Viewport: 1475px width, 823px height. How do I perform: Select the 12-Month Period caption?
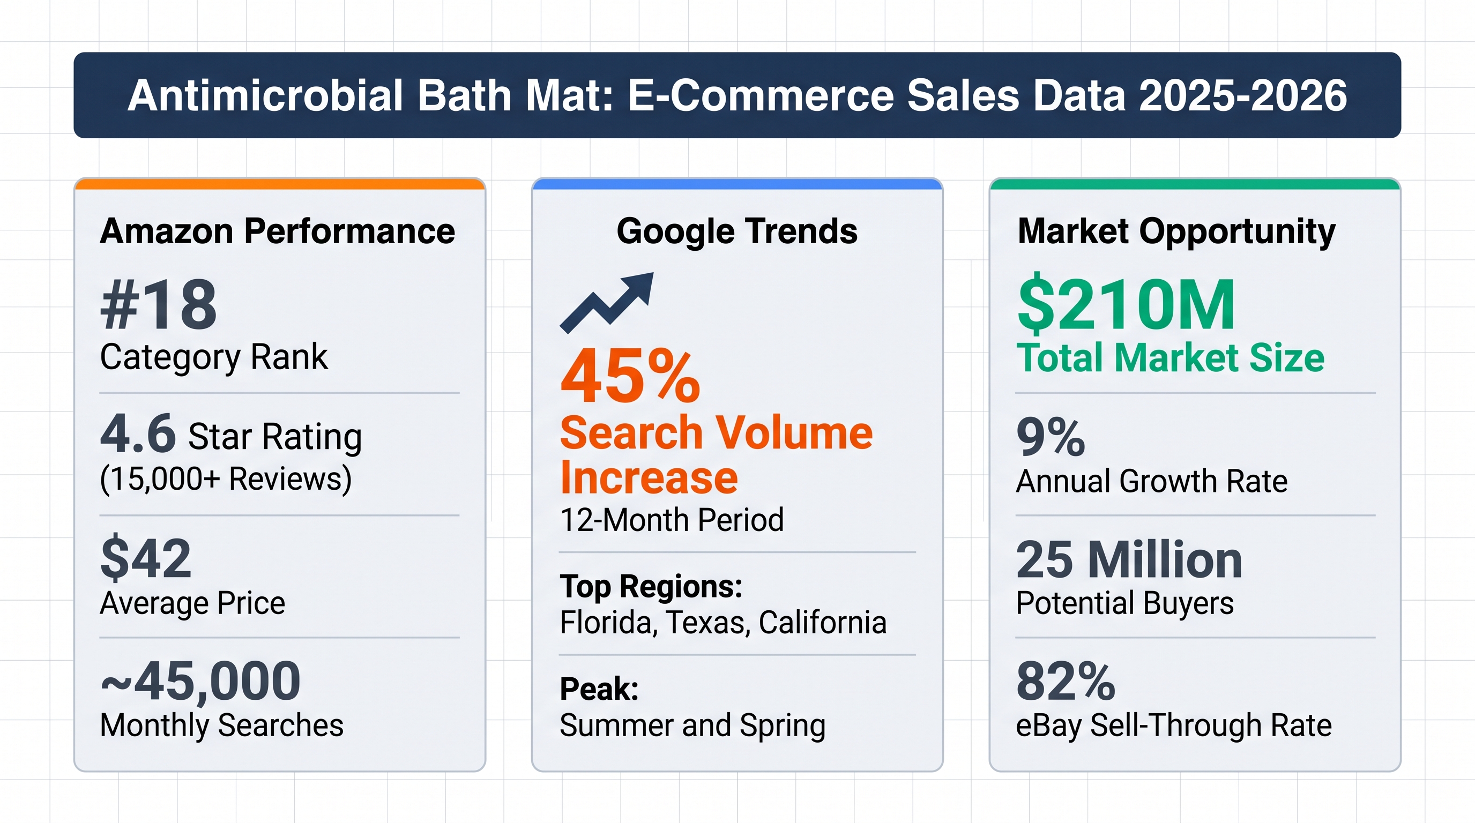[x=672, y=520]
